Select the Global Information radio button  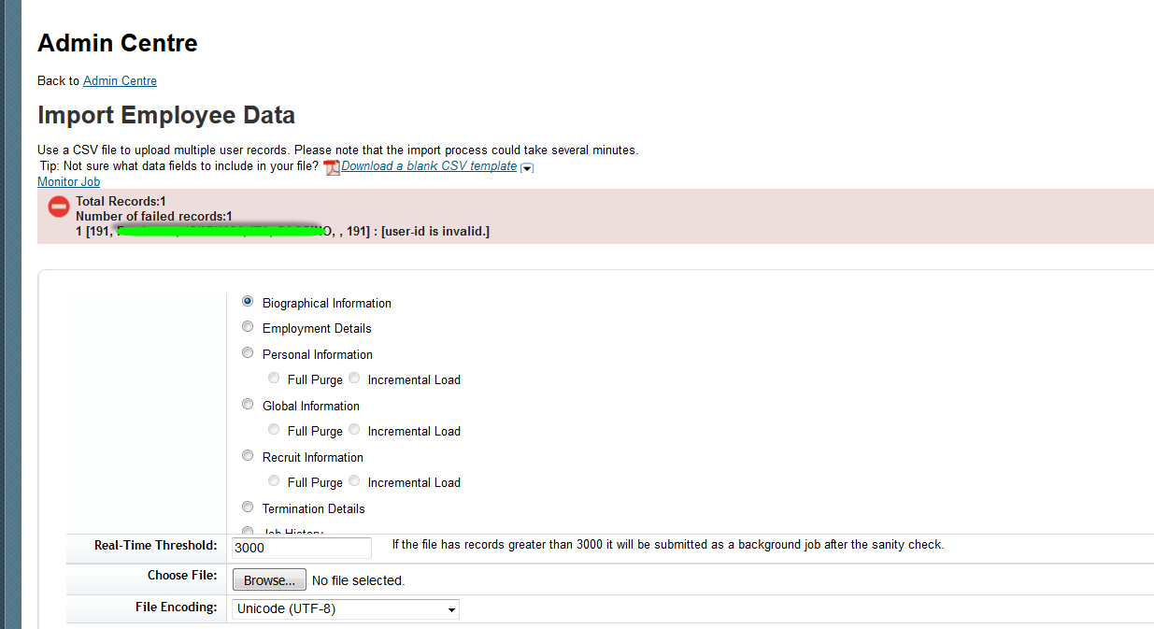248,404
